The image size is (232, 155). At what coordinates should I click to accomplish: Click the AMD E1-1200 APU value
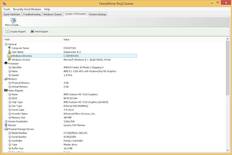pos(90,71)
